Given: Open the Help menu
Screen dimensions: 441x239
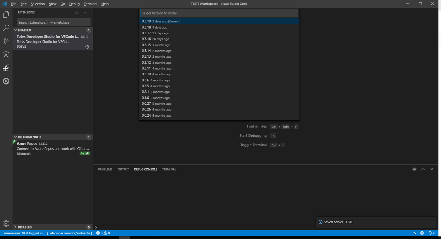Looking at the screenshot, I should tap(105, 4).
